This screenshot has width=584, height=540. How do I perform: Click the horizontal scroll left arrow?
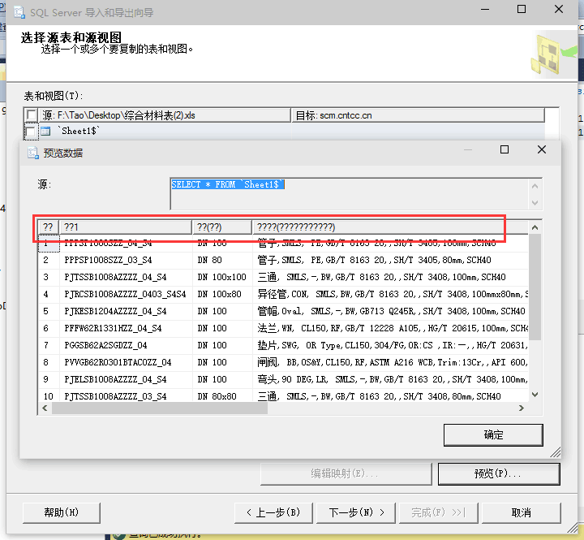click(x=45, y=408)
